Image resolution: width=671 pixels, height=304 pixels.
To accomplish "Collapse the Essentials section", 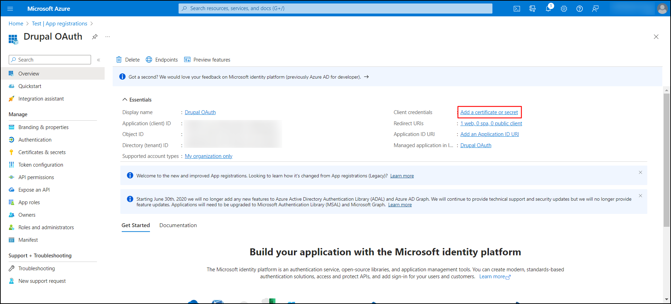I will coord(137,100).
